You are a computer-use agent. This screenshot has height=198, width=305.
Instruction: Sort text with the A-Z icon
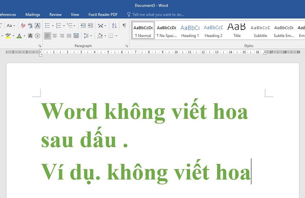[x=114, y=26]
